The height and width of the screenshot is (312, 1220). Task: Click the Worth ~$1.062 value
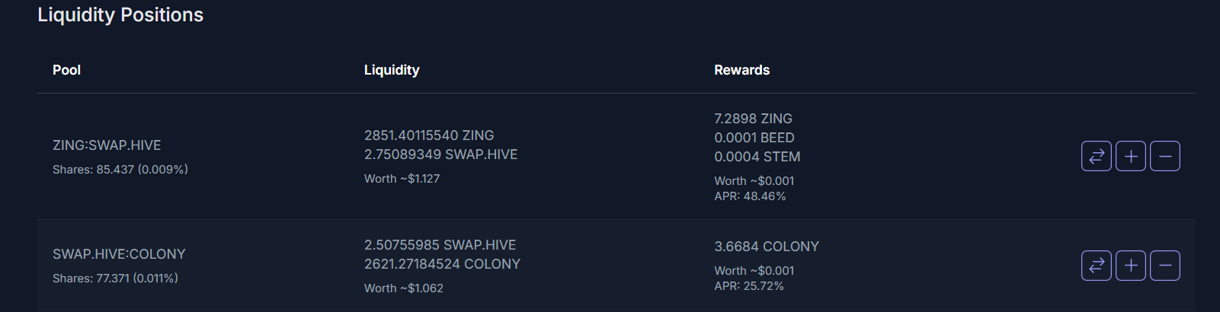click(x=404, y=288)
